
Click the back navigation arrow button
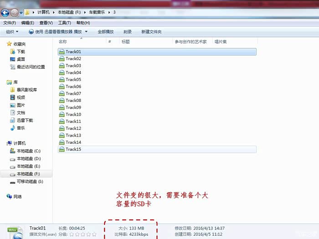6,12
